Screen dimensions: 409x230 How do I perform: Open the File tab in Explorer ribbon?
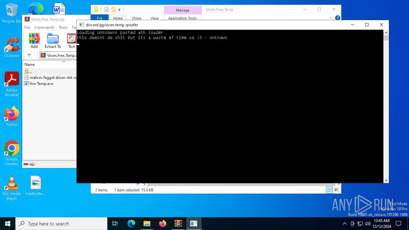coord(100,18)
